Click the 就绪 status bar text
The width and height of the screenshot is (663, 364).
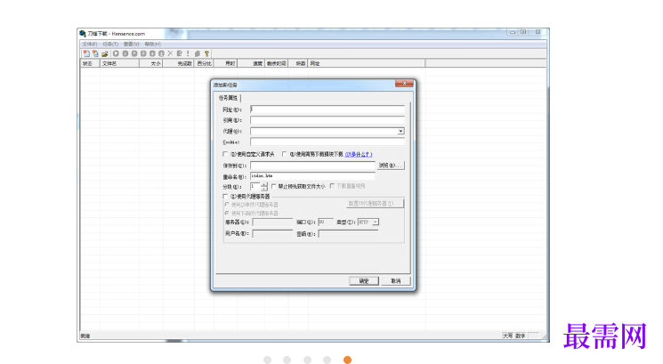click(x=85, y=336)
